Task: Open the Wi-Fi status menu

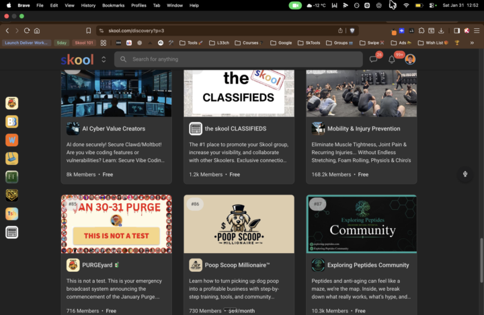Action: 406,5
